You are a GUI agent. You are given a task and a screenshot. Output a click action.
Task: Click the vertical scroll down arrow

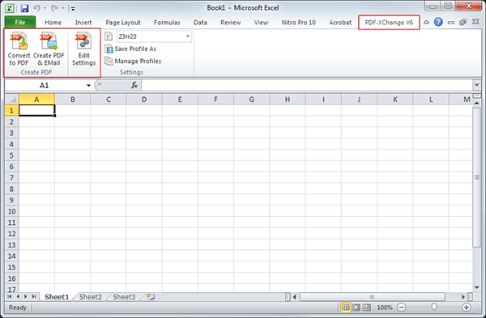pos(477,287)
